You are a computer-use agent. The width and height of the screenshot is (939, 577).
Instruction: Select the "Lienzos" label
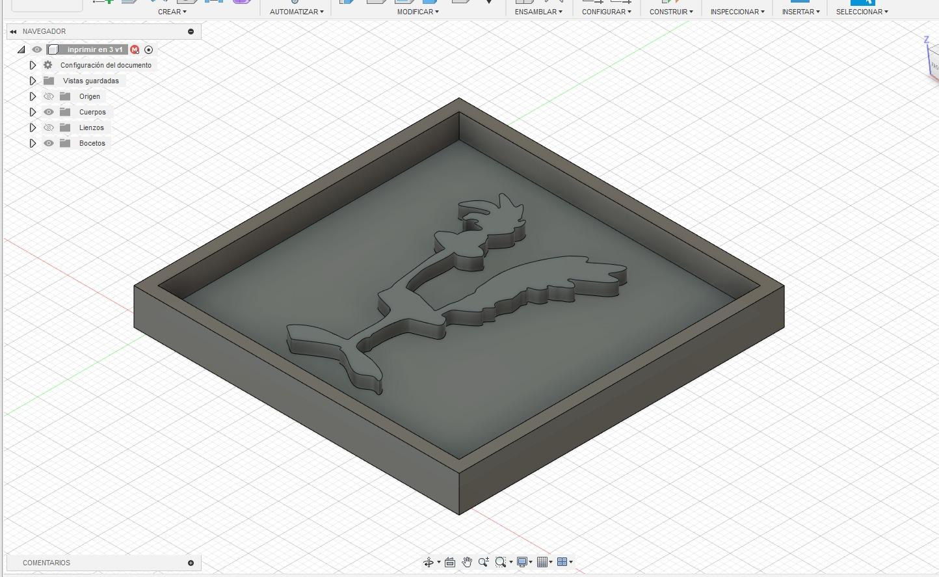click(x=92, y=127)
